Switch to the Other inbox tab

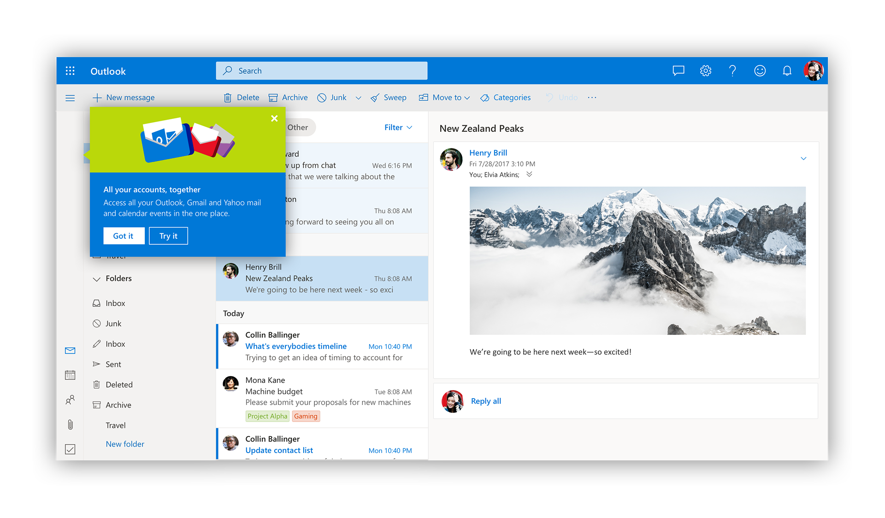(298, 128)
